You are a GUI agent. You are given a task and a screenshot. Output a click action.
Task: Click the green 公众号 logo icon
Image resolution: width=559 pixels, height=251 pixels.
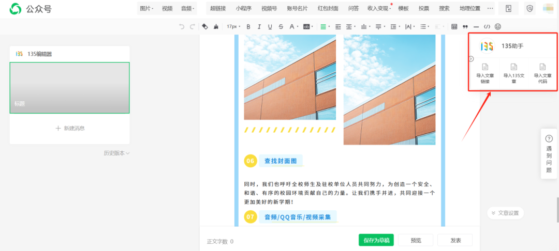pos(16,9)
